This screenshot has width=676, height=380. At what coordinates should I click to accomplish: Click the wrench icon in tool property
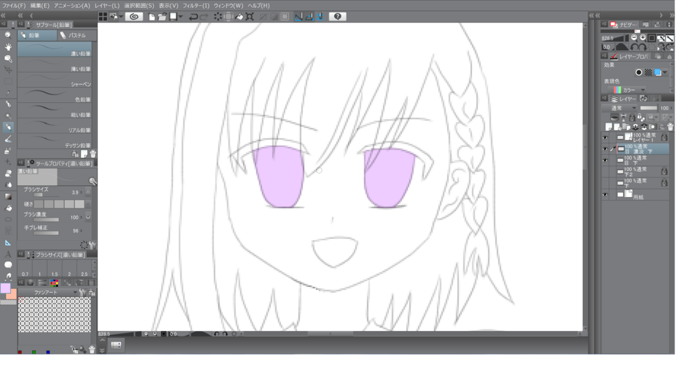(92, 245)
